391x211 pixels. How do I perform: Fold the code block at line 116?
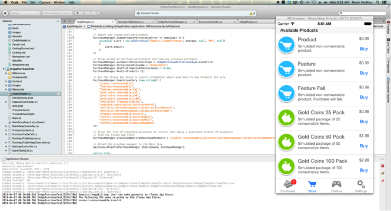point(74,38)
